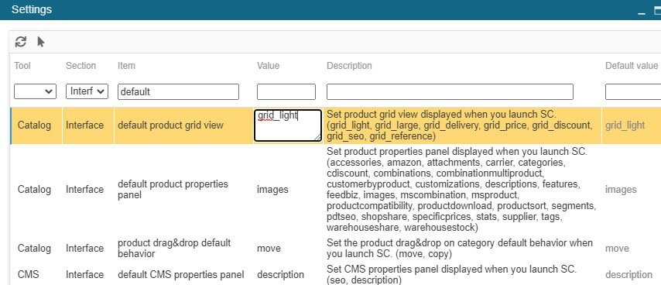
Task: Click the move value for drag&drop behavior
Action: tap(269, 249)
